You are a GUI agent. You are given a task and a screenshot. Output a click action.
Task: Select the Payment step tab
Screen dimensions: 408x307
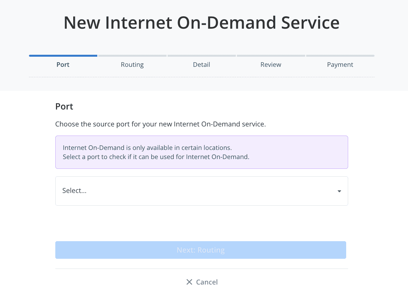tap(340, 65)
